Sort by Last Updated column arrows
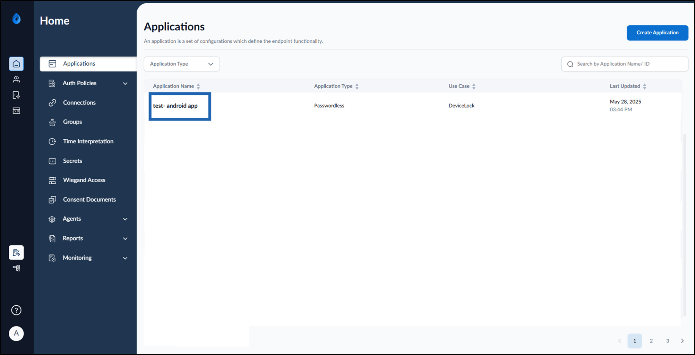The width and height of the screenshot is (695, 355). click(x=644, y=86)
